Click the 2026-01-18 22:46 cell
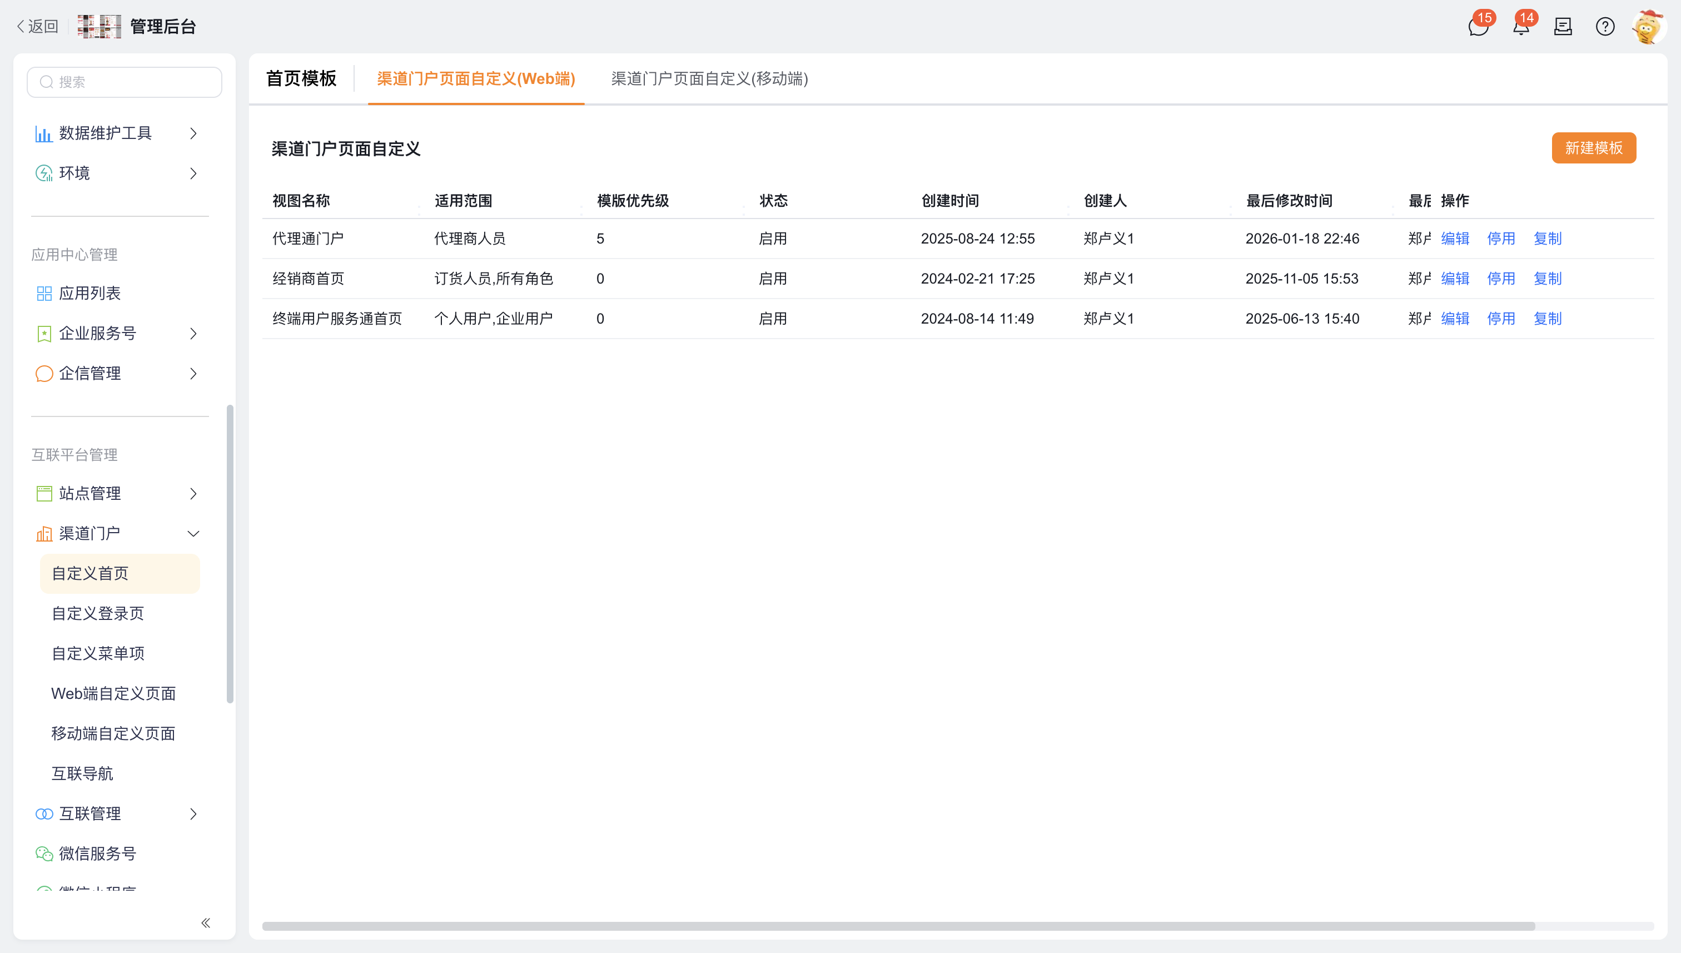Screen dimensions: 1681x953 pos(1302,239)
